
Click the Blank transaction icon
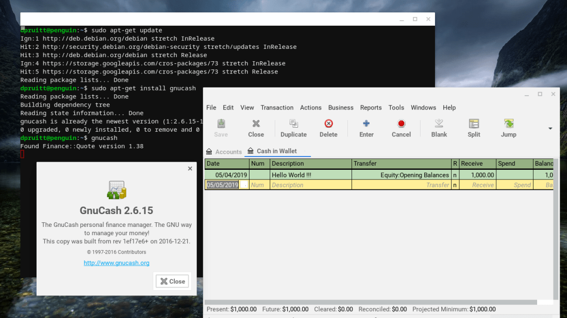click(439, 128)
